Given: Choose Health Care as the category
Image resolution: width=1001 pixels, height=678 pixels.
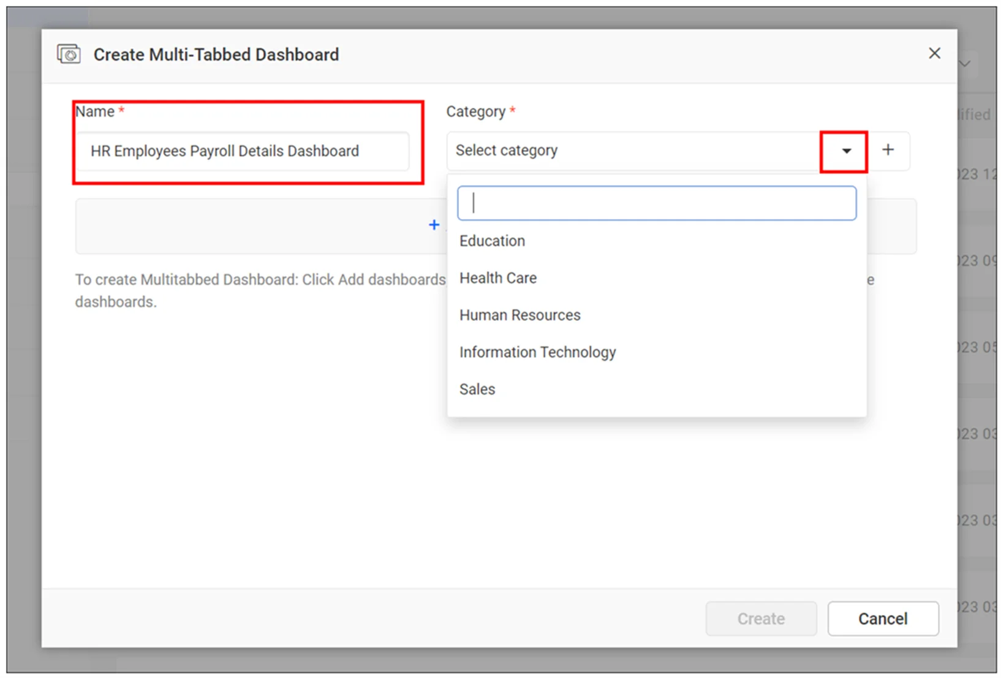Looking at the screenshot, I should pos(497,277).
